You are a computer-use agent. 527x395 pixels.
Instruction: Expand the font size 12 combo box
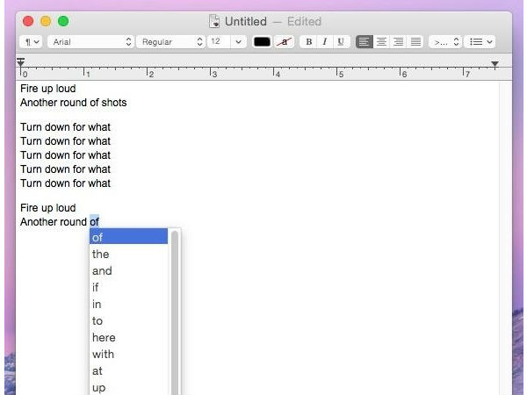[238, 41]
